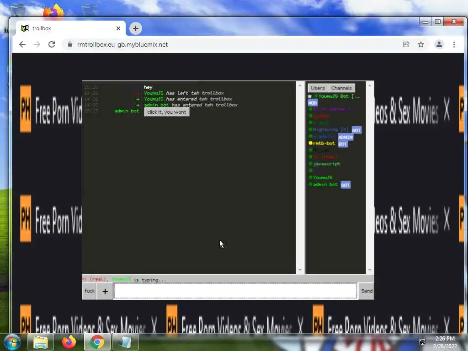
Task: Click the address bar URL
Action: pos(122,44)
